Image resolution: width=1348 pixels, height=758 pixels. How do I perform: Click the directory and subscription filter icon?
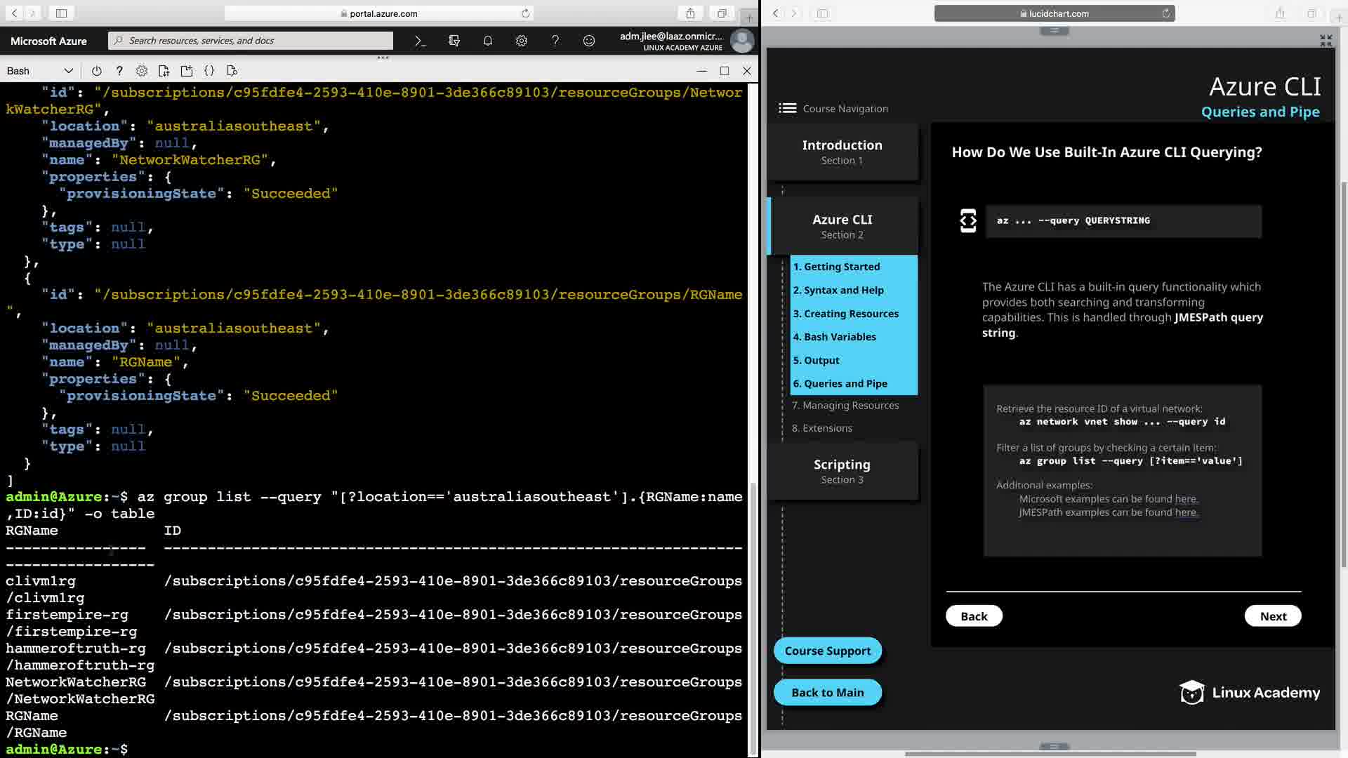454,41
